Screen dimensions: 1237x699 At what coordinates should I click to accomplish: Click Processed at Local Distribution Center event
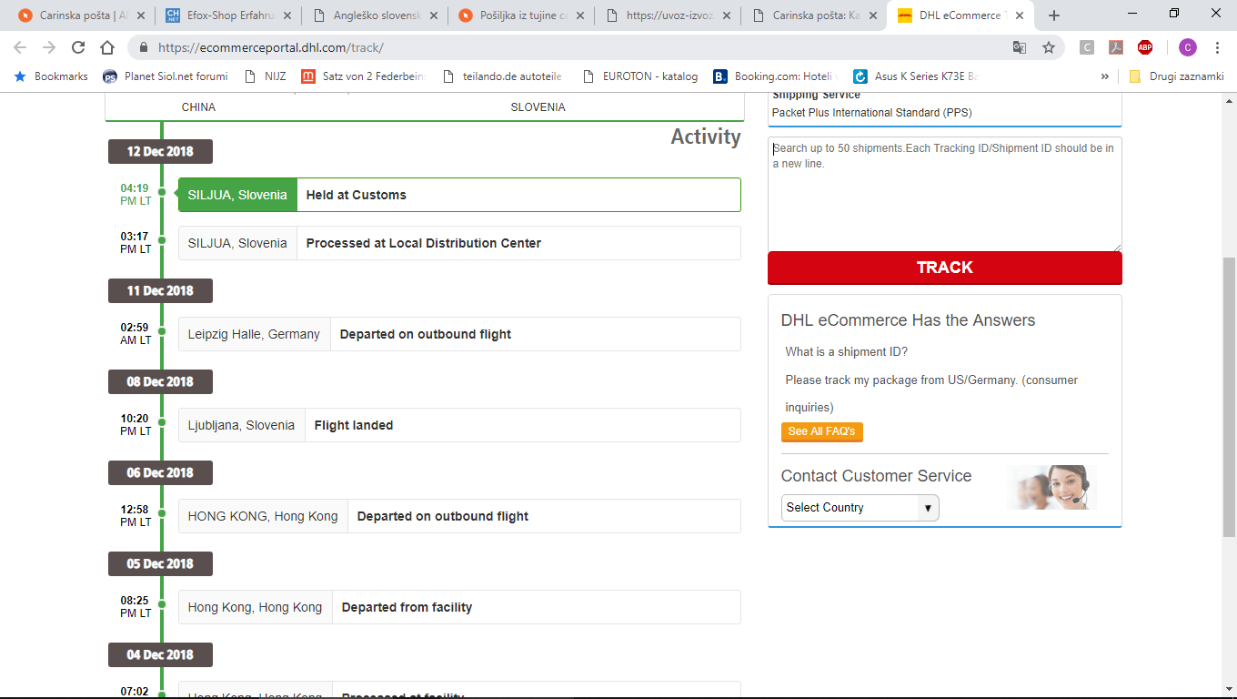point(459,243)
